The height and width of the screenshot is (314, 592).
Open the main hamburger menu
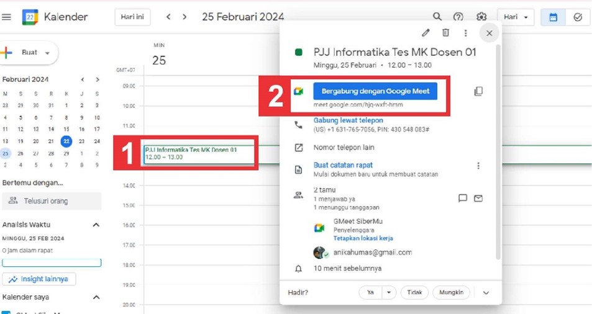7,17
